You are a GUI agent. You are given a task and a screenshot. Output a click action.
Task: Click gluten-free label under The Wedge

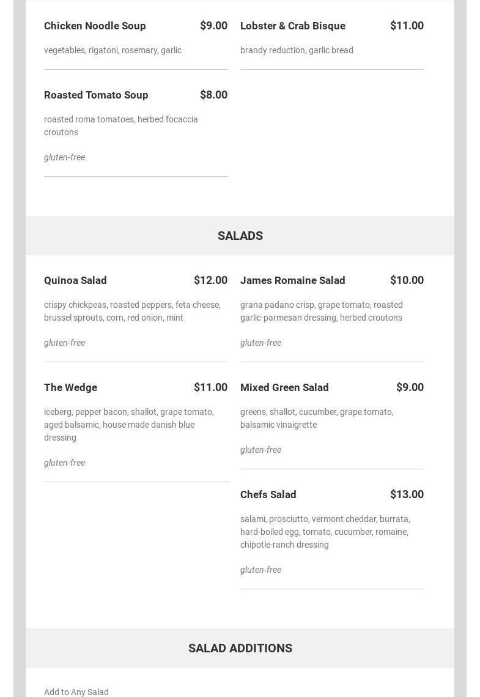tap(64, 463)
